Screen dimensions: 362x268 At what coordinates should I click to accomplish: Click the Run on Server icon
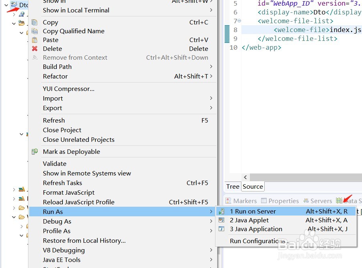[x=221, y=212]
